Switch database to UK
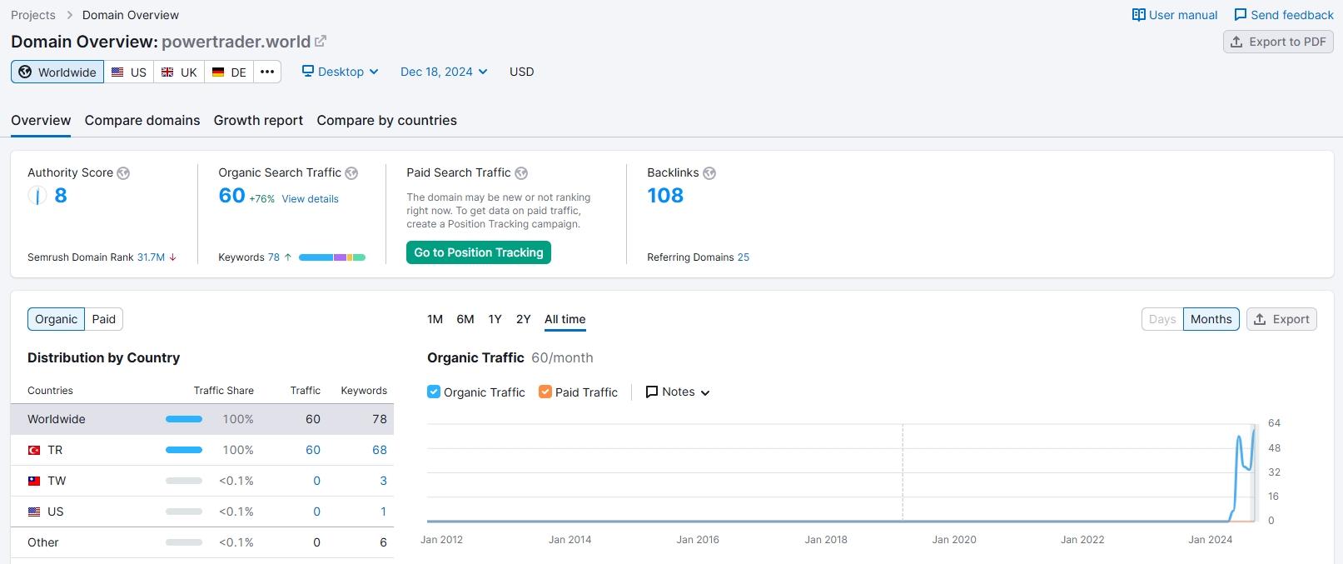Screen dimensions: 1343x564 click(x=179, y=72)
